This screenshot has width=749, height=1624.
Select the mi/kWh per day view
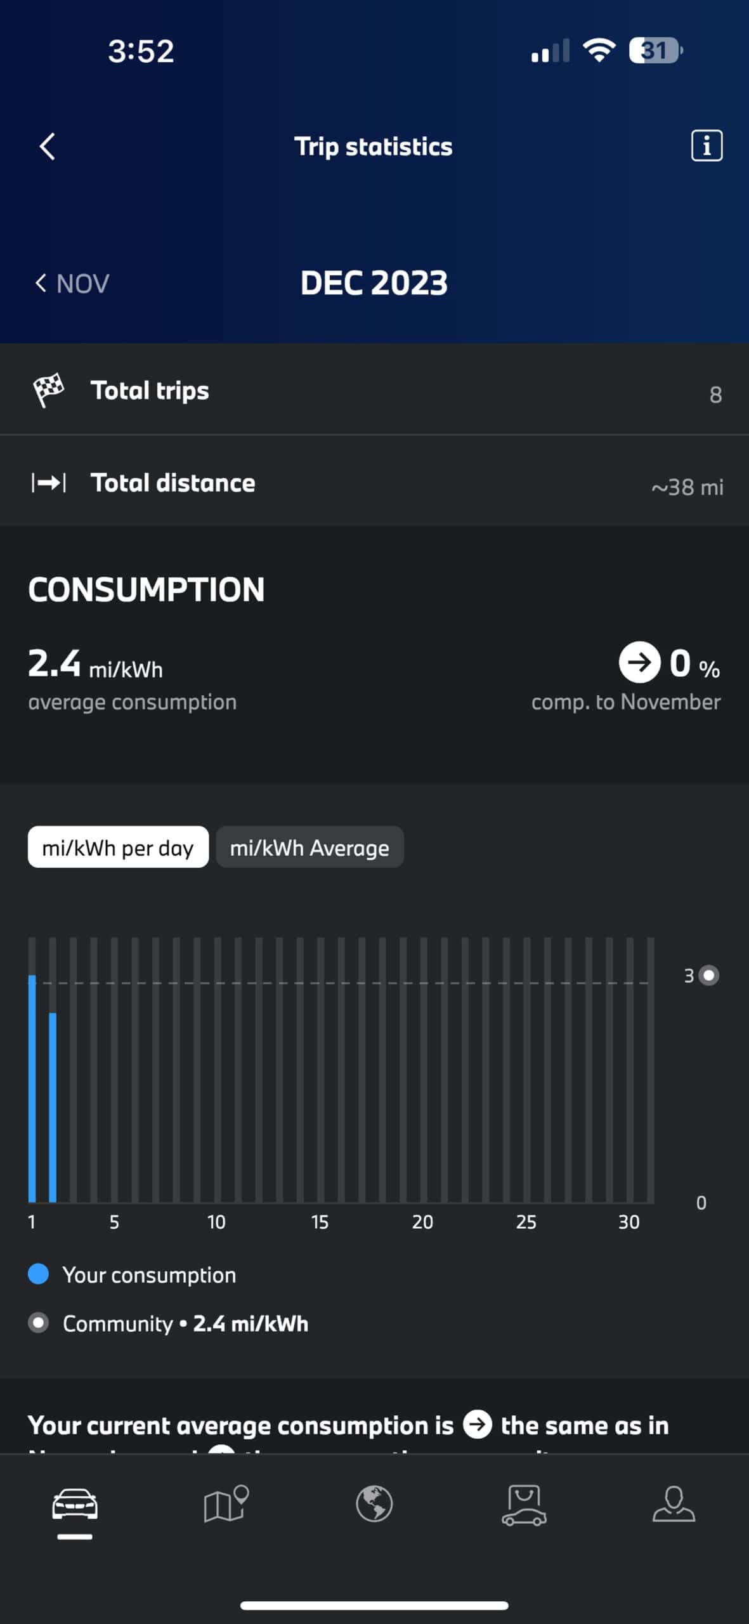tap(118, 847)
